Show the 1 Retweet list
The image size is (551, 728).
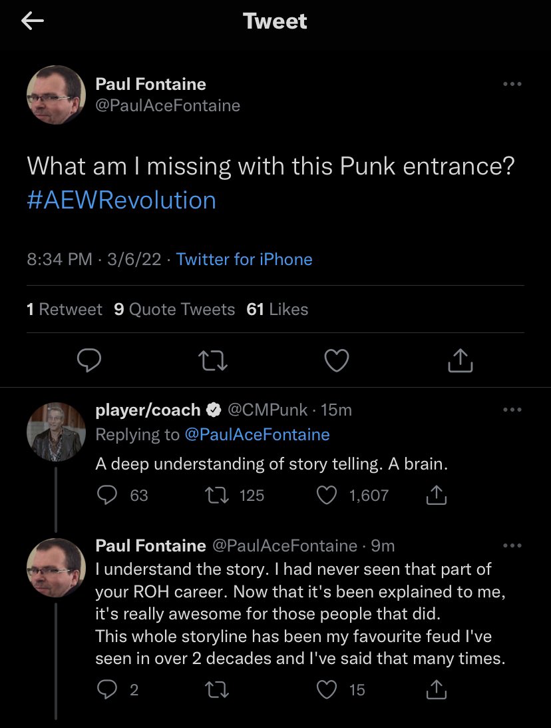[65, 309]
